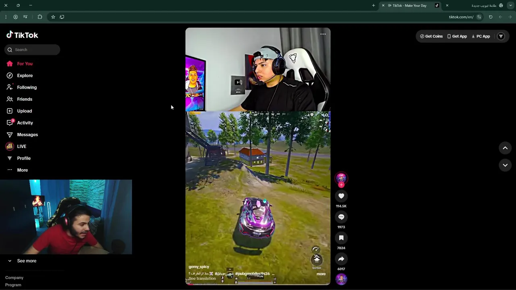The height and width of the screenshot is (290, 516).
Task: Click the #pubgmobilec9s26 hashtag
Action: point(252,274)
